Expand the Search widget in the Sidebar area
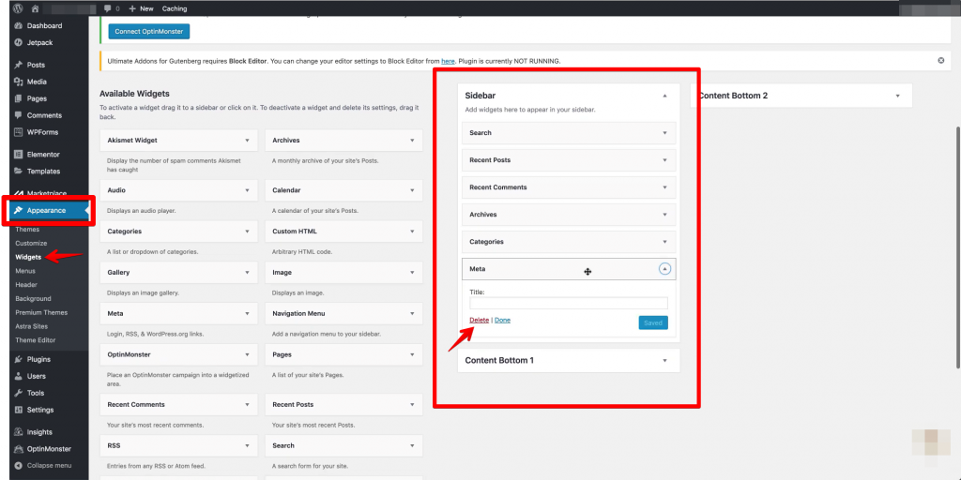Image resolution: width=961 pixels, height=480 pixels. coord(665,133)
